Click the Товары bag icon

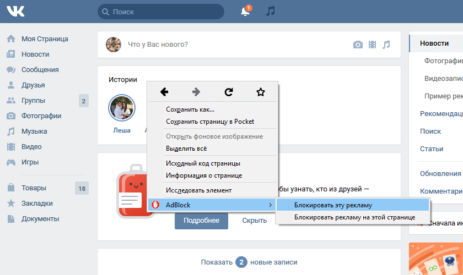tap(11, 188)
